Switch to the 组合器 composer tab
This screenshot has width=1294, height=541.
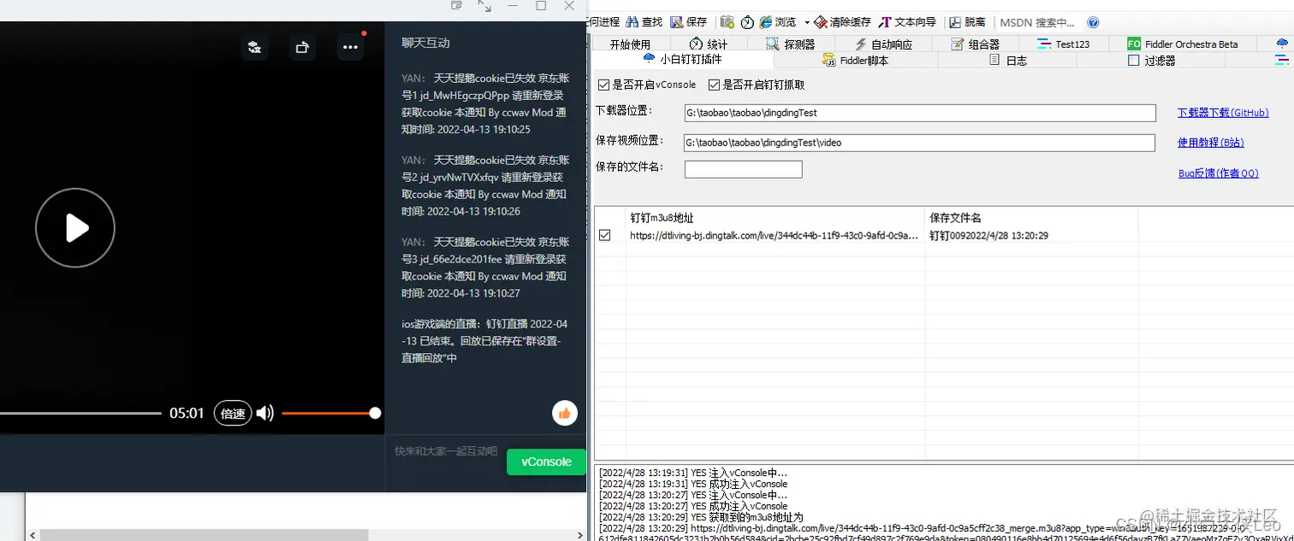(x=976, y=44)
